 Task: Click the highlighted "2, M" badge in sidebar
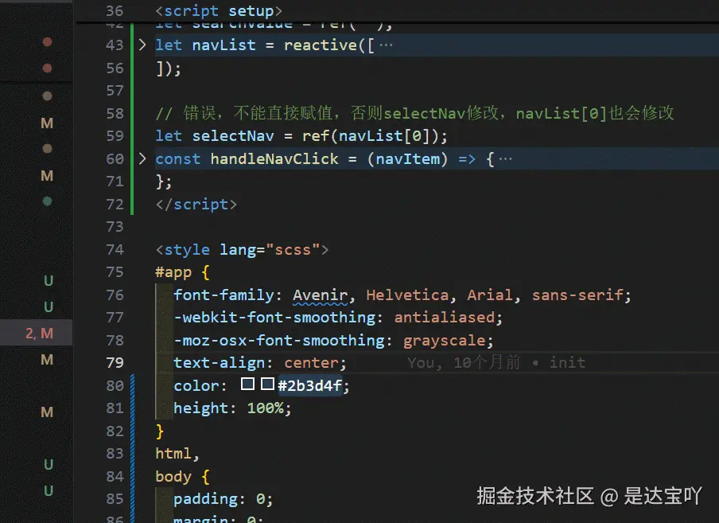[38, 333]
